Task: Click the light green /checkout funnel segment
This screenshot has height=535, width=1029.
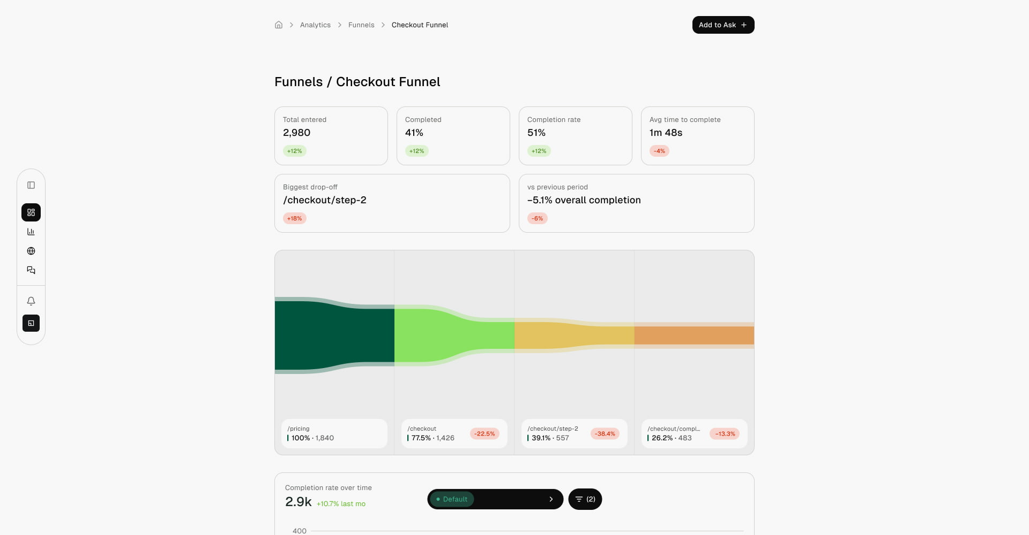Action: coord(454,335)
